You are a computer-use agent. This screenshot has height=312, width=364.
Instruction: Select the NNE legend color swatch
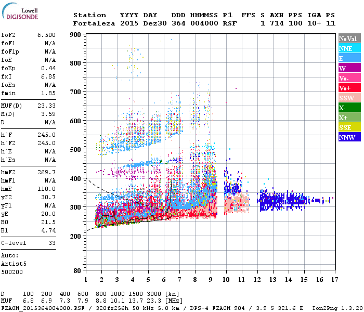[349, 48]
